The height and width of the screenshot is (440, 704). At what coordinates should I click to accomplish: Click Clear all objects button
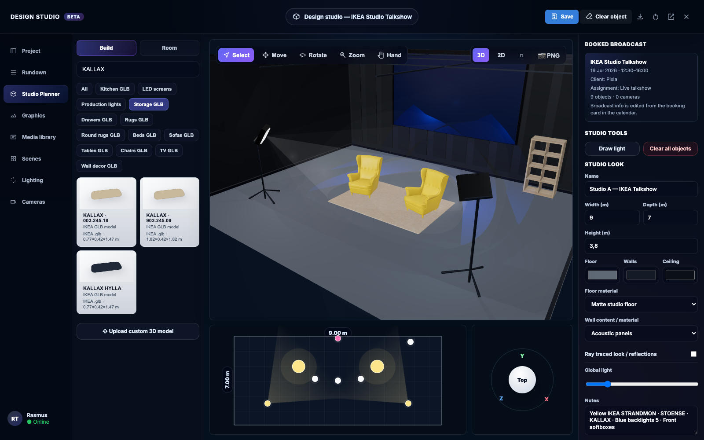(670, 149)
